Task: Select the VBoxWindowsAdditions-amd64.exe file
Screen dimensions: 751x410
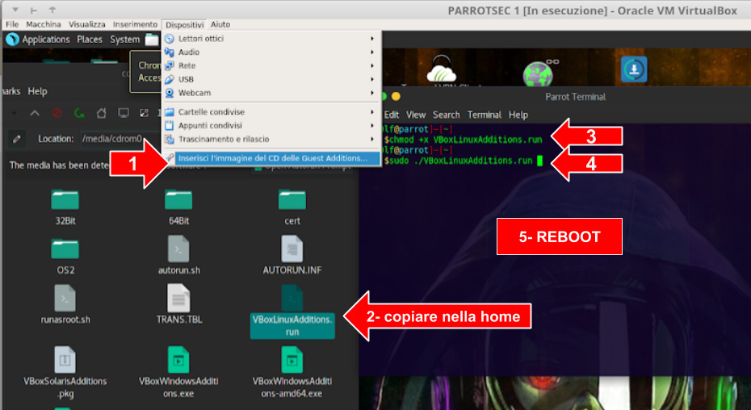Action: [x=292, y=373]
